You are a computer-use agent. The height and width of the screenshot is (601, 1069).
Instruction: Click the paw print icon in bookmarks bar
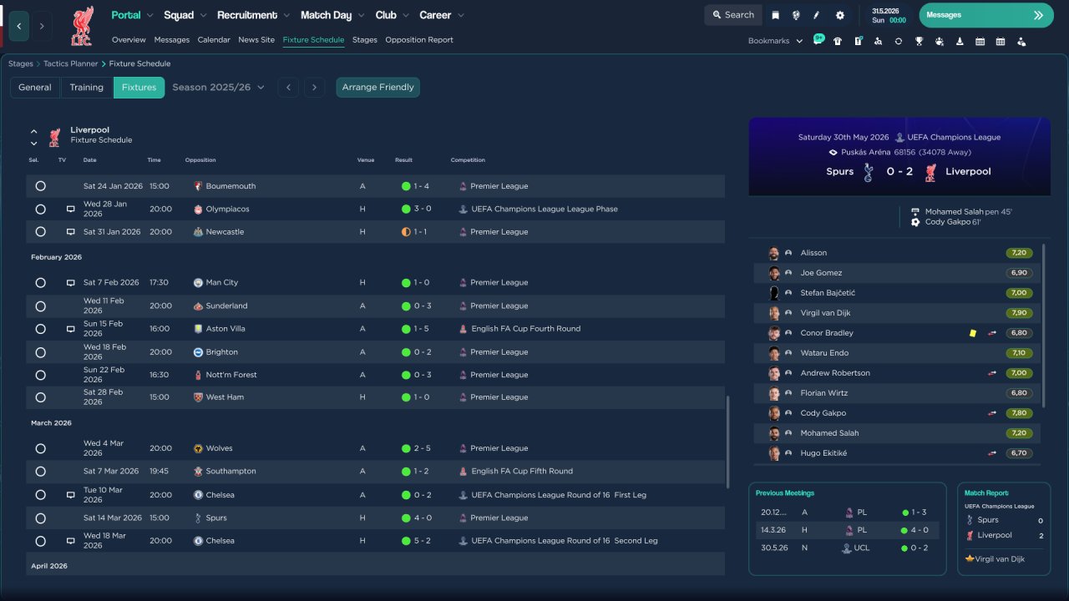(x=940, y=41)
